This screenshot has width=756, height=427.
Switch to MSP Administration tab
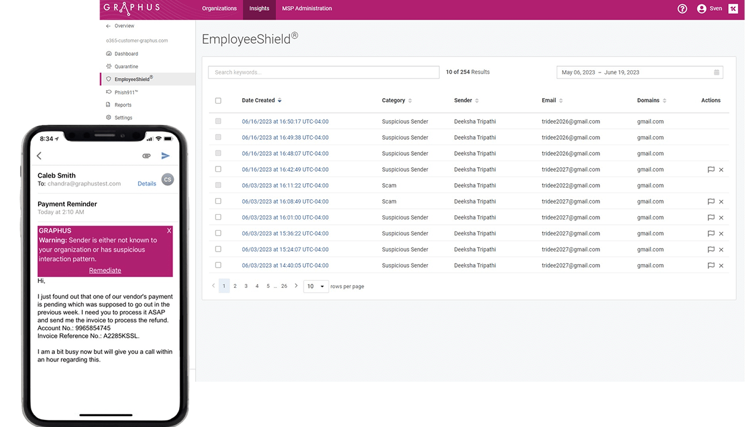307,8
